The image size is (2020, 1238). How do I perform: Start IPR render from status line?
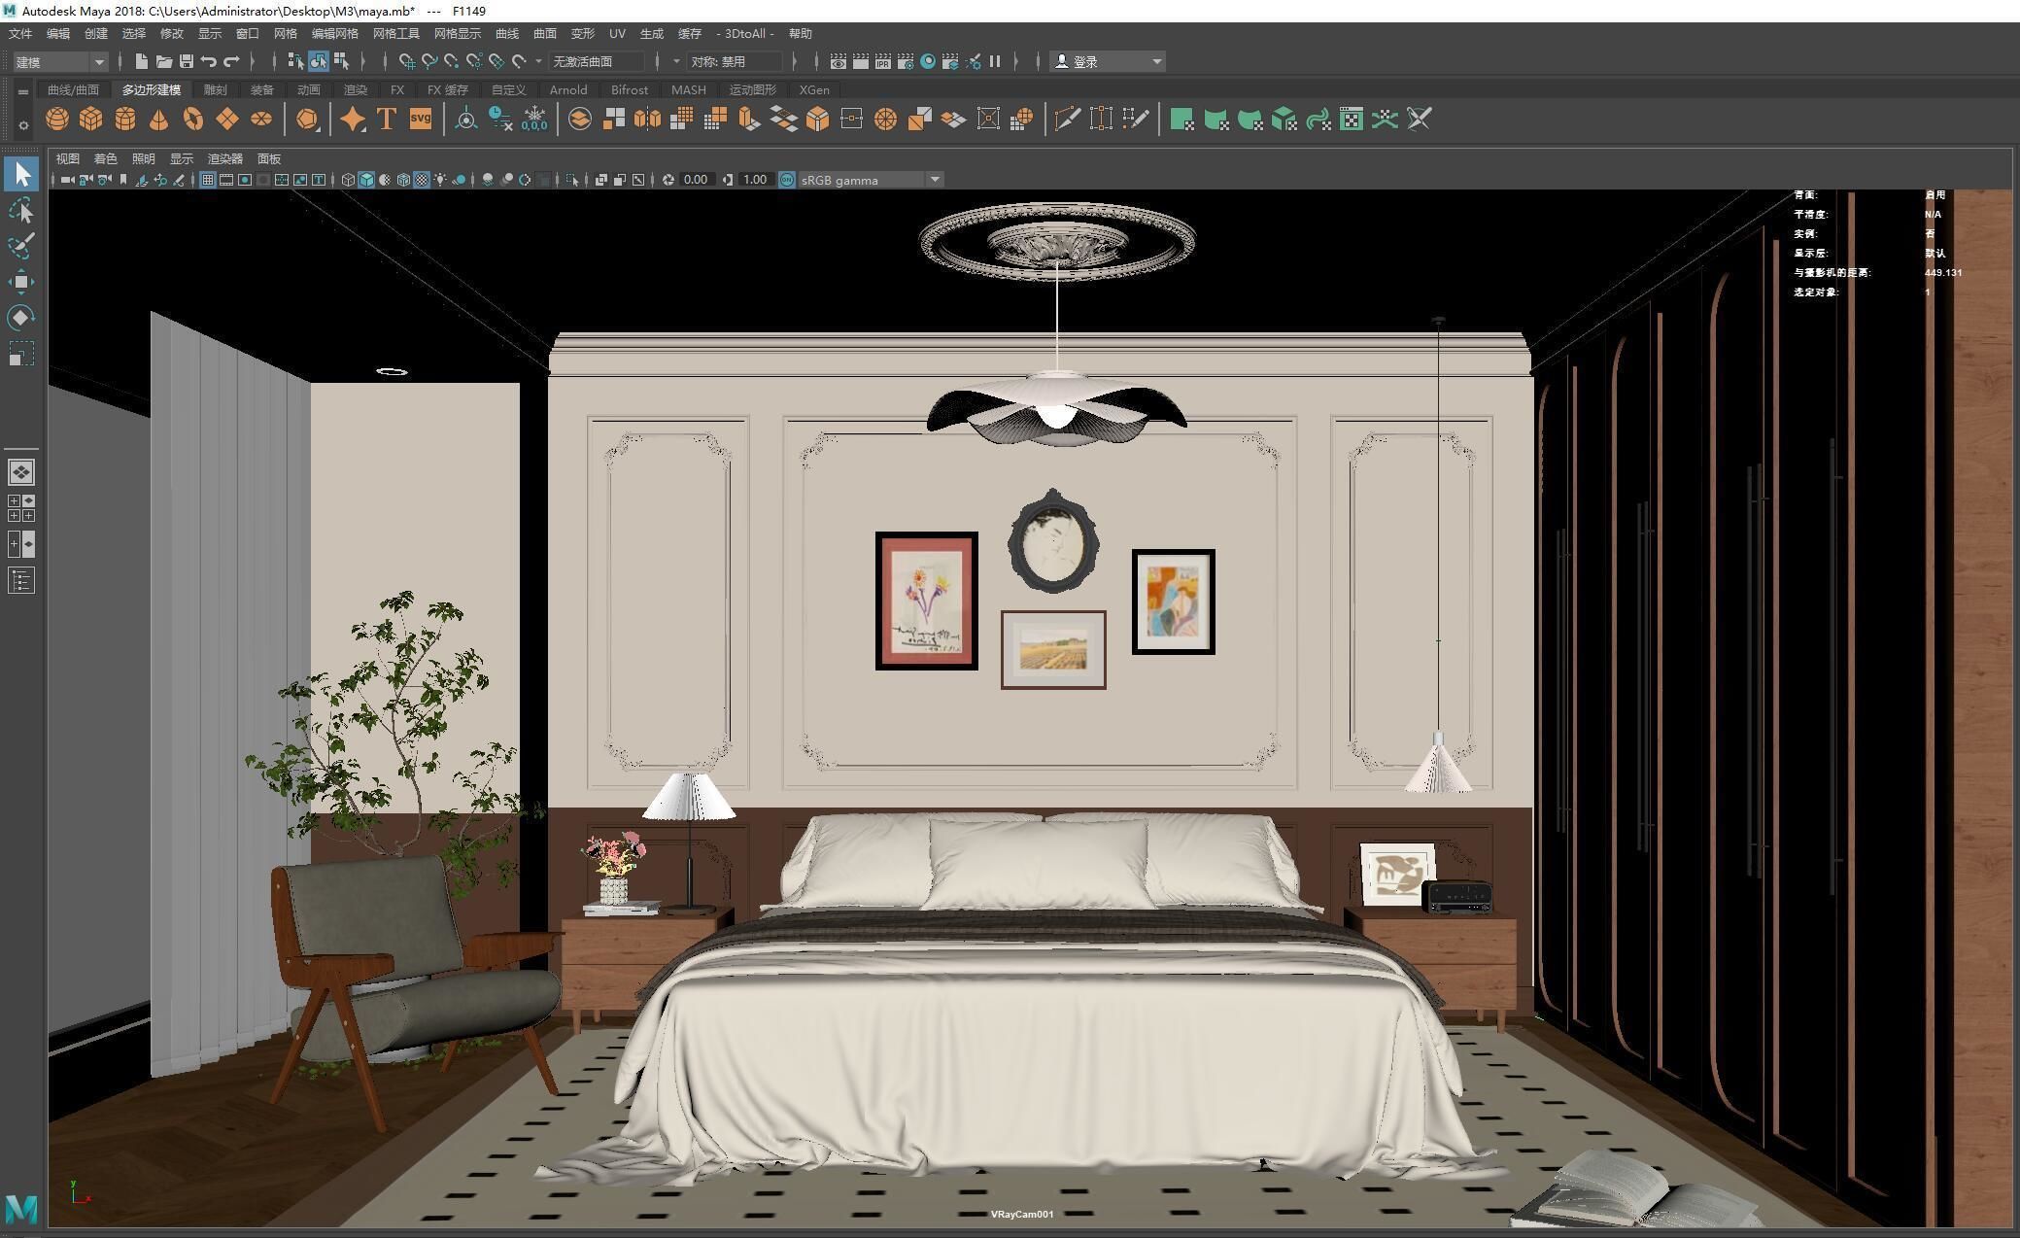point(883,61)
